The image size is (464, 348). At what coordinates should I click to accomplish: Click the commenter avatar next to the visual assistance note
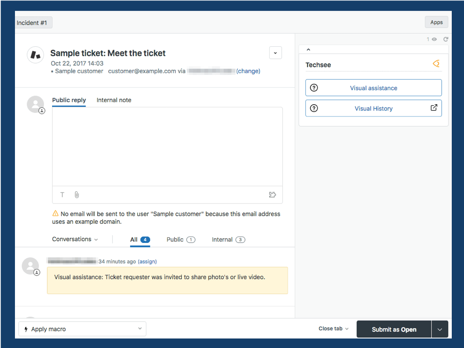pos(31,266)
